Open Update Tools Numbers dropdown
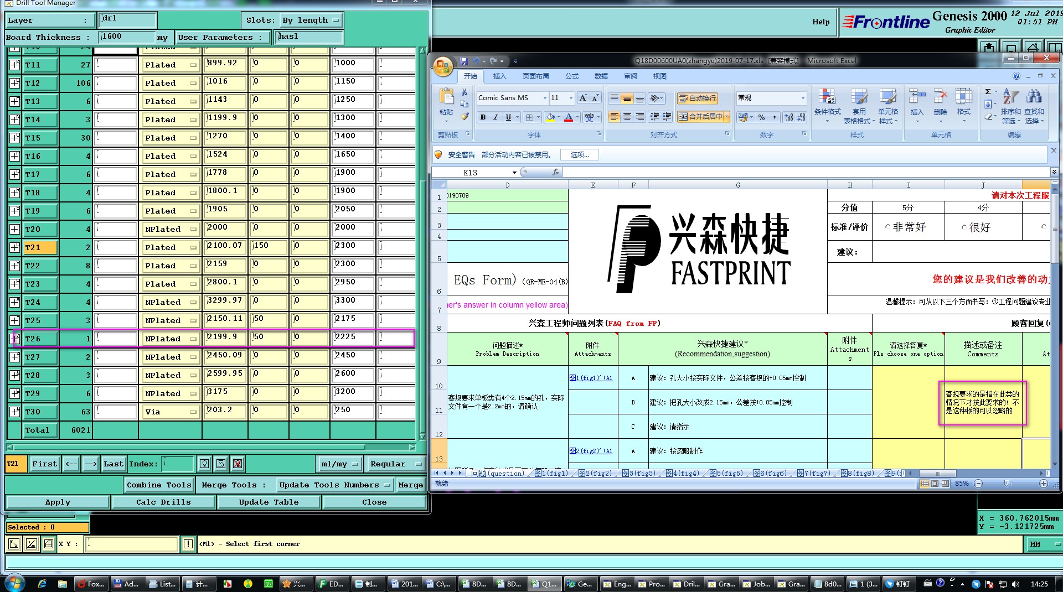Screen dimensions: 1063x592 click(336, 485)
